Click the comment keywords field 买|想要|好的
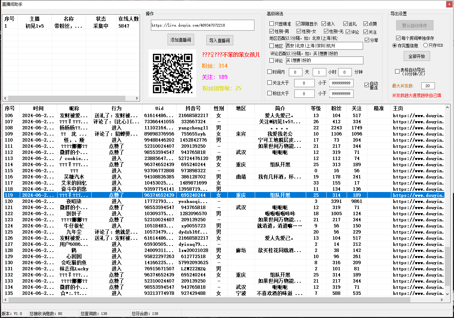The image size is (454, 318). click(x=324, y=60)
